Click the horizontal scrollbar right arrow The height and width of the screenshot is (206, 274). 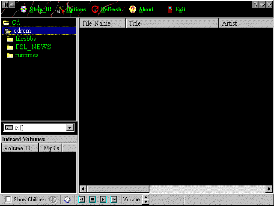[x=269, y=189]
